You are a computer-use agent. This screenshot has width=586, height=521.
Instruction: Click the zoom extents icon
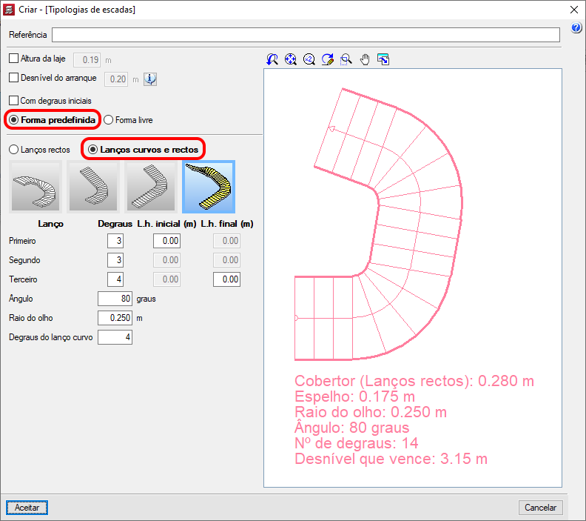290,59
